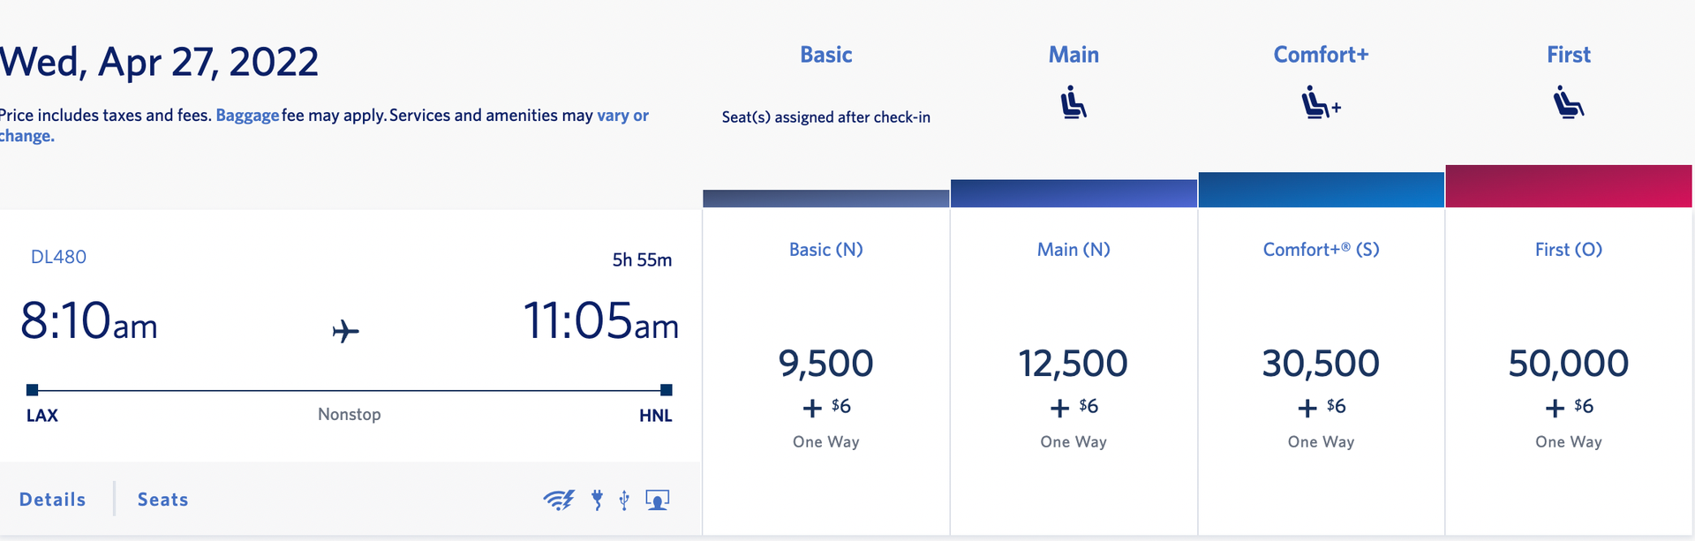Screen dimensions: 1695x541
Task: Click the USB port amenity icon
Action: 624,500
